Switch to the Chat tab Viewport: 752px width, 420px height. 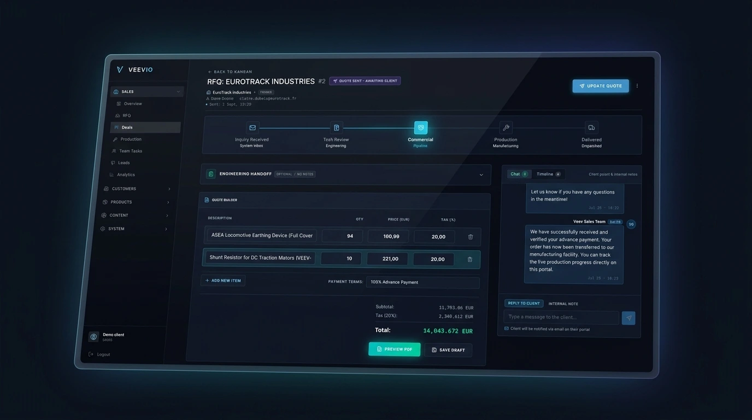tap(518, 174)
